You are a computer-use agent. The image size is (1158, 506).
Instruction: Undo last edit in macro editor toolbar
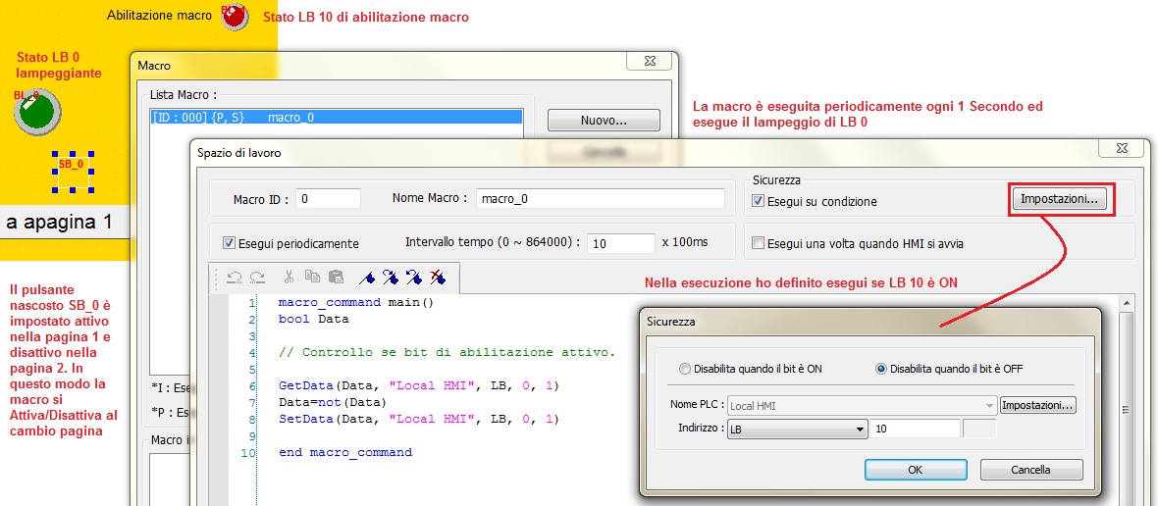point(235,278)
